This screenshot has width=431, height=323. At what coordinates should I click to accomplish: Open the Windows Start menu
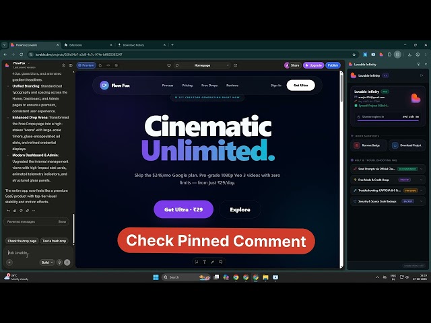(x=156, y=277)
